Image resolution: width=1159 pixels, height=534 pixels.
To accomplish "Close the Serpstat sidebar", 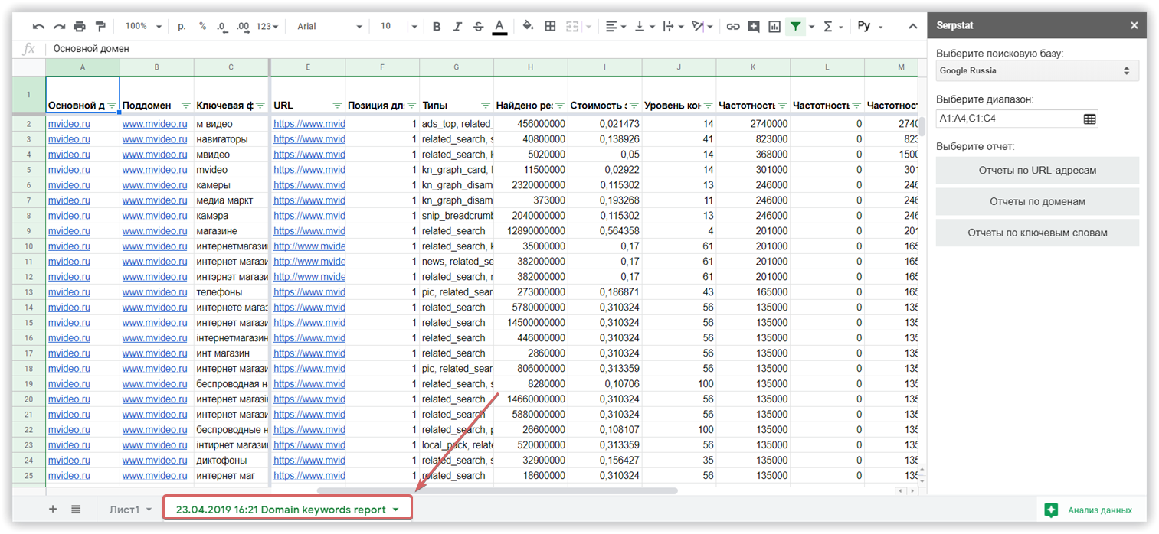I will pyautogui.click(x=1134, y=25).
